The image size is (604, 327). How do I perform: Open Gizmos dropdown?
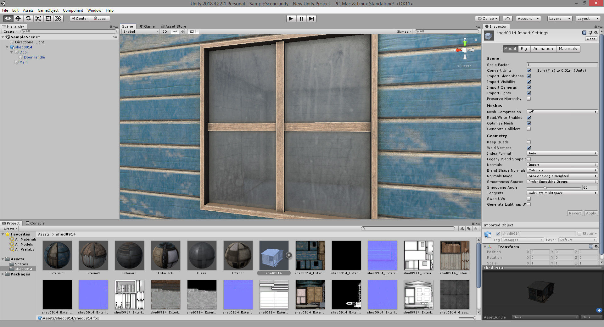coord(404,31)
